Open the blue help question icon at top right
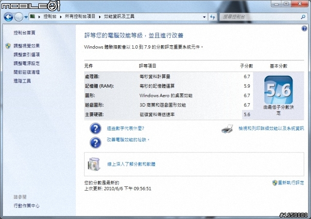Screen dimensions: 311x219 click(304, 28)
